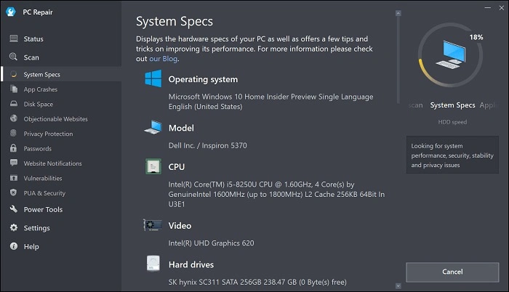Click the Windows logo beside Operating system
509x292 pixels.
153,79
